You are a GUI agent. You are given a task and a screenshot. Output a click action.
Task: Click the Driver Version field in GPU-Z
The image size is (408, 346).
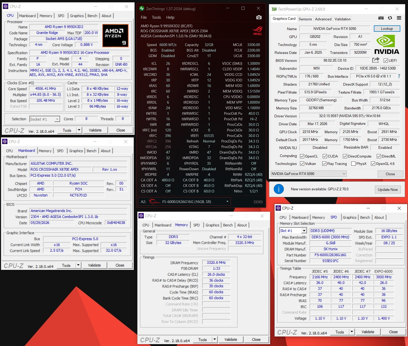point(349,116)
